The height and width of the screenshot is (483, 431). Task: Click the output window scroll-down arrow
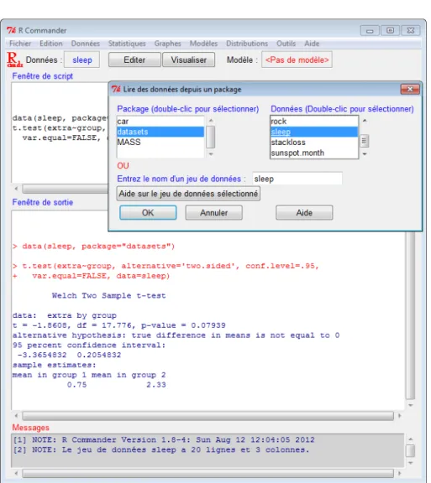tap(410, 405)
